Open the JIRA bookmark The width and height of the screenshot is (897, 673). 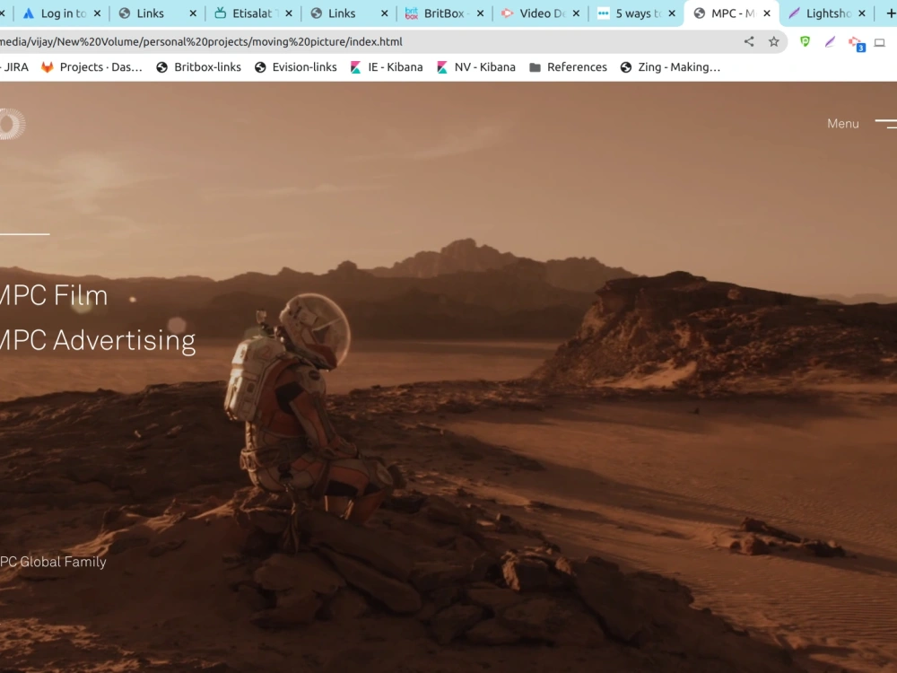15,67
